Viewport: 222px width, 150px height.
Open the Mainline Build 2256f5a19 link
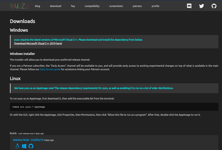(x=28, y=140)
